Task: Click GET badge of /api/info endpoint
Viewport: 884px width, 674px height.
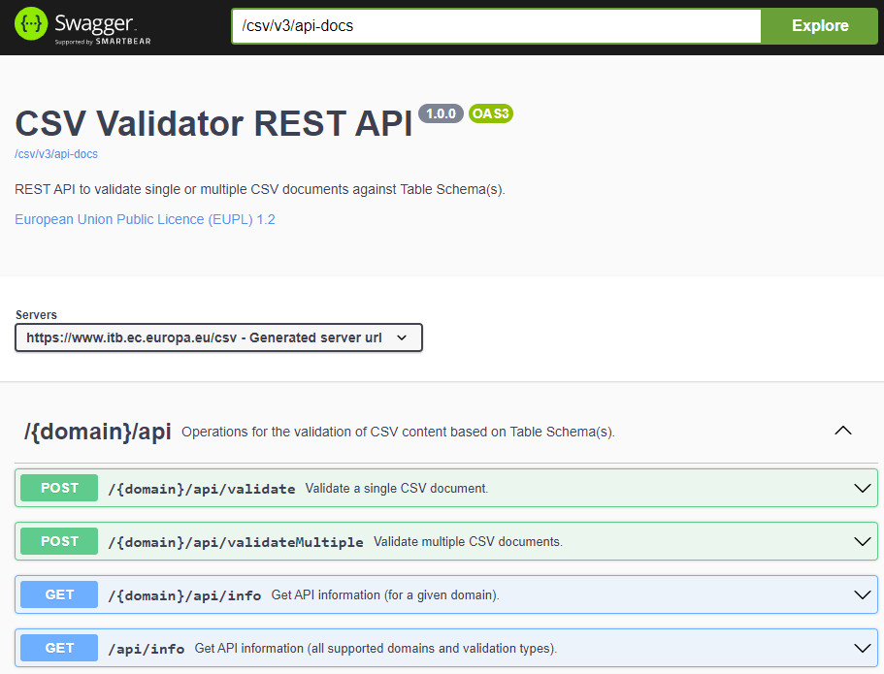Action: tap(59, 648)
